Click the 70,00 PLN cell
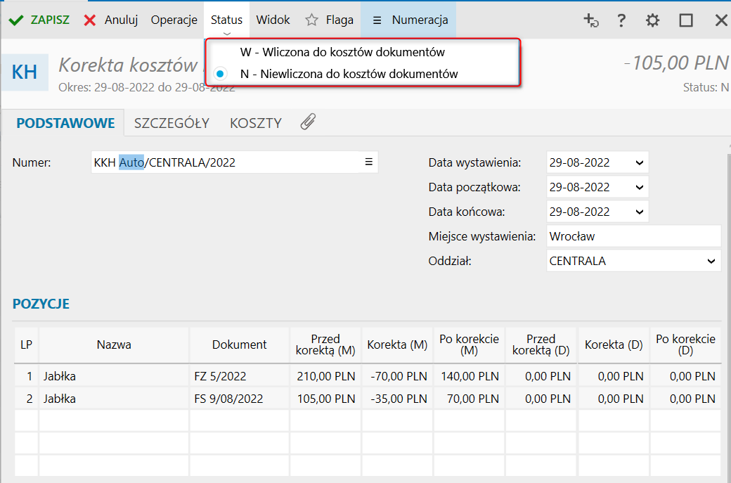The width and height of the screenshot is (731, 483). [469, 399]
